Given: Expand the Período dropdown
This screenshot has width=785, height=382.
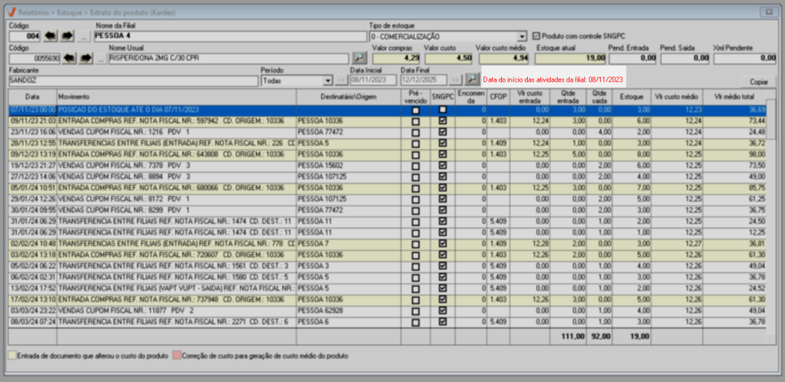Looking at the screenshot, I should [x=328, y=81].
